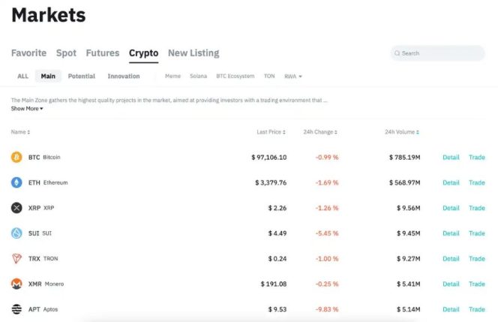Viewport: 498px width, 322px height.
Task: Switch to the Futures tab
Action: [103, 53]
